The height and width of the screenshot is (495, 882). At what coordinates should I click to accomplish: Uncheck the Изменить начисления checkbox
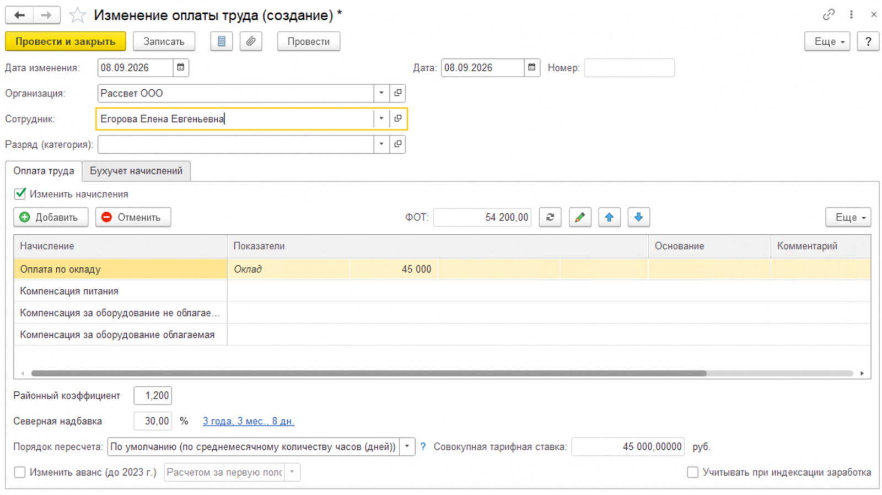coord(20,193)
